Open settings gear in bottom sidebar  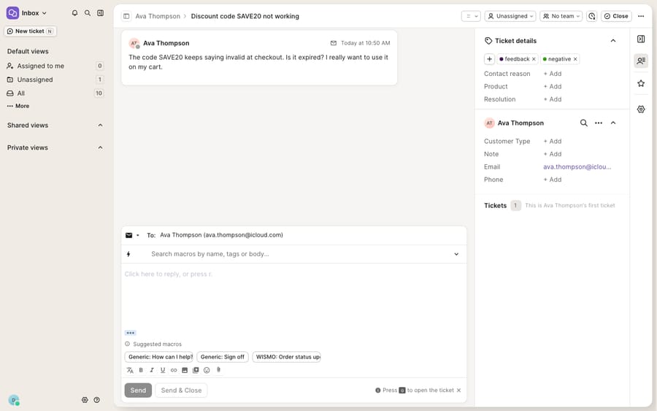coord(85,400)
